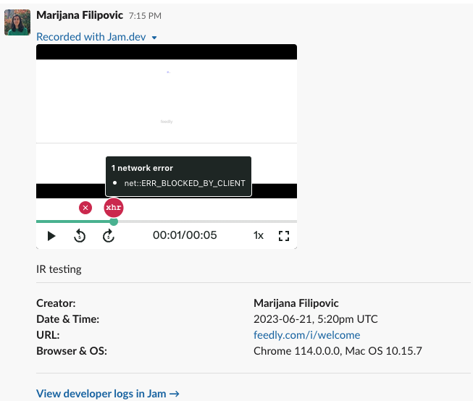
Task: Click the gray unplayed progress bar section
Action: tap(210, 221)
